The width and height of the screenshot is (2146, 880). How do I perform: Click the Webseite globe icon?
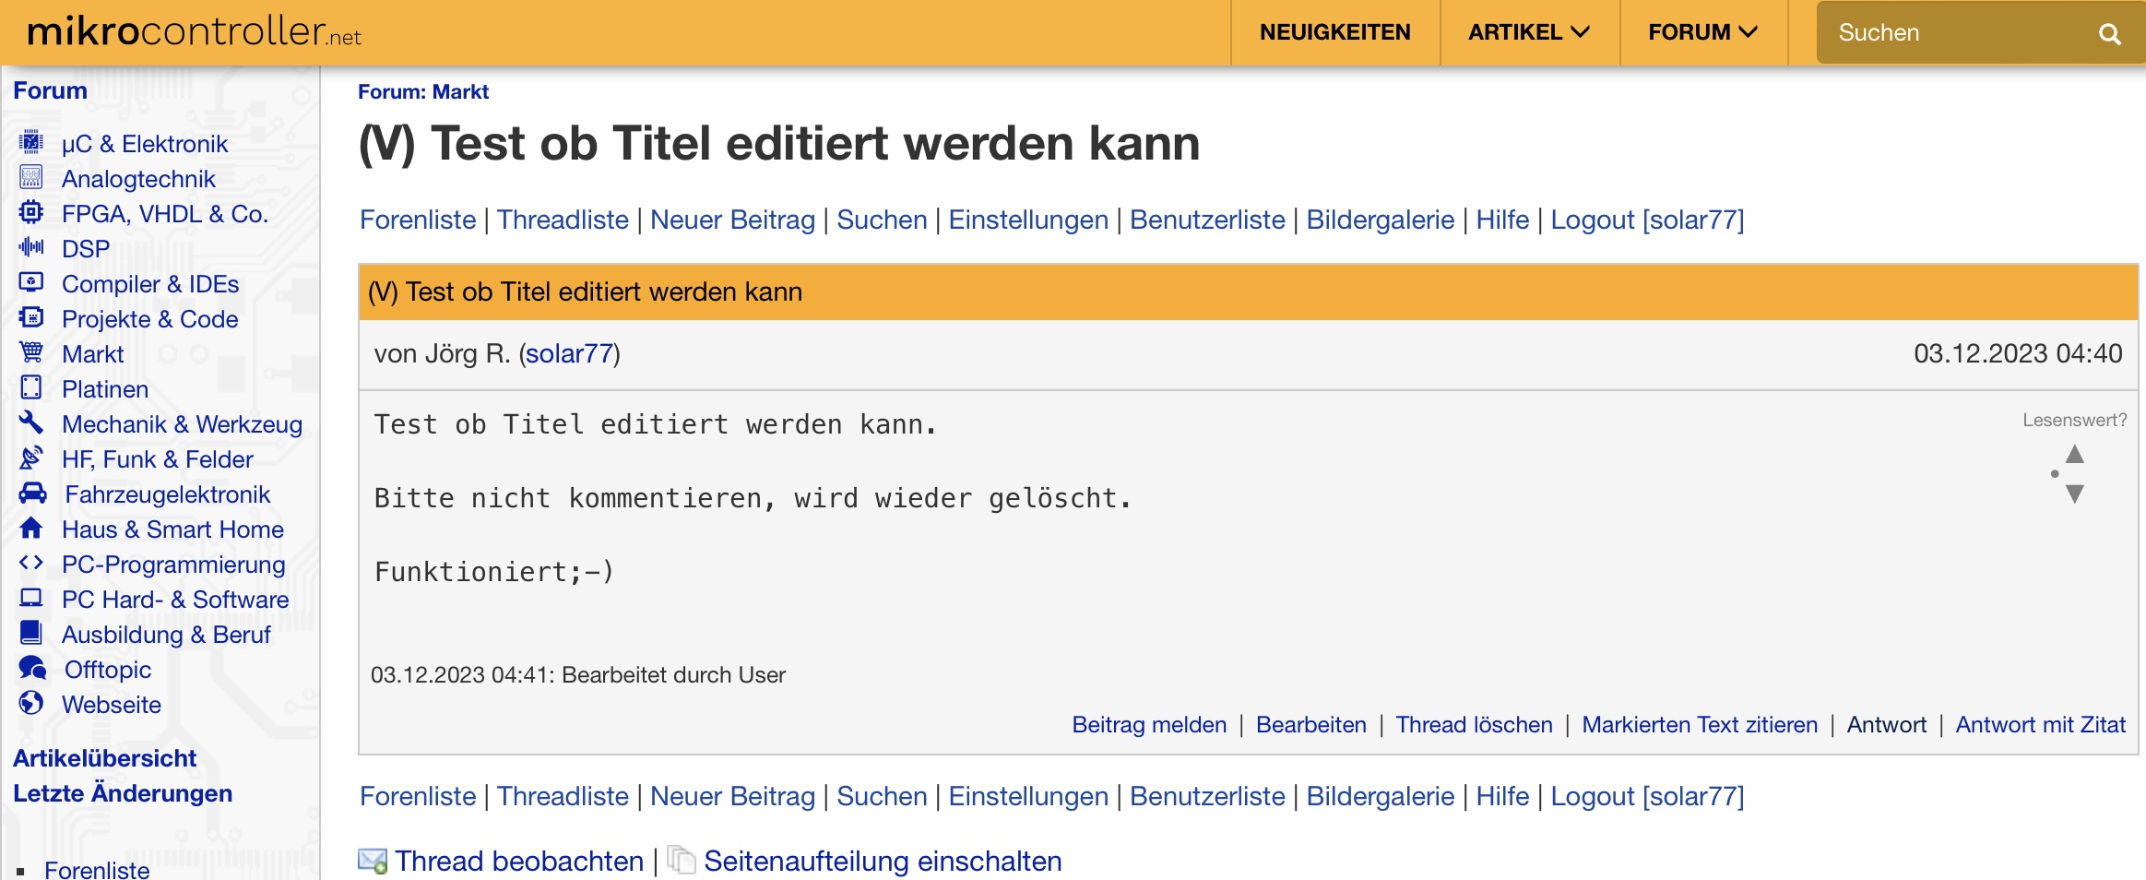tap(31, 703)
